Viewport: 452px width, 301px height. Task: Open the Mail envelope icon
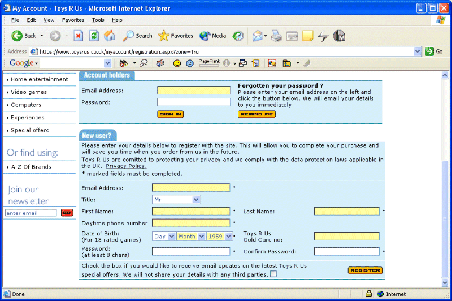point(258,36)
